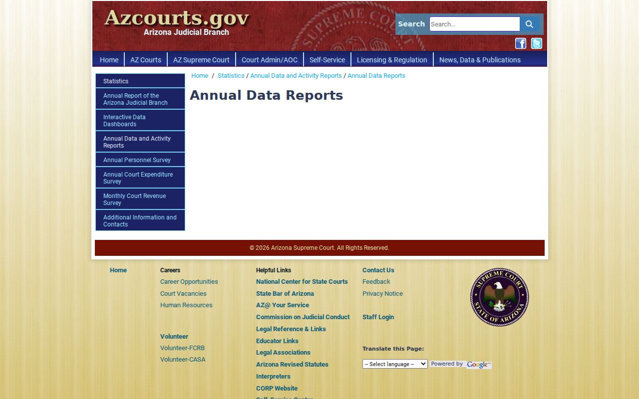Image resolution: width=639 pixels, height=399 pixels.
Task: Open the Twitter page icon
Action: pos(537,43)
